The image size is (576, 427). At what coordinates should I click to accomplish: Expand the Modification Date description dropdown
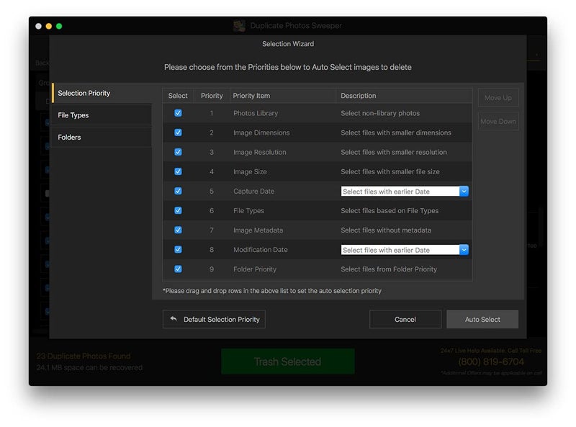pos(464,250)
